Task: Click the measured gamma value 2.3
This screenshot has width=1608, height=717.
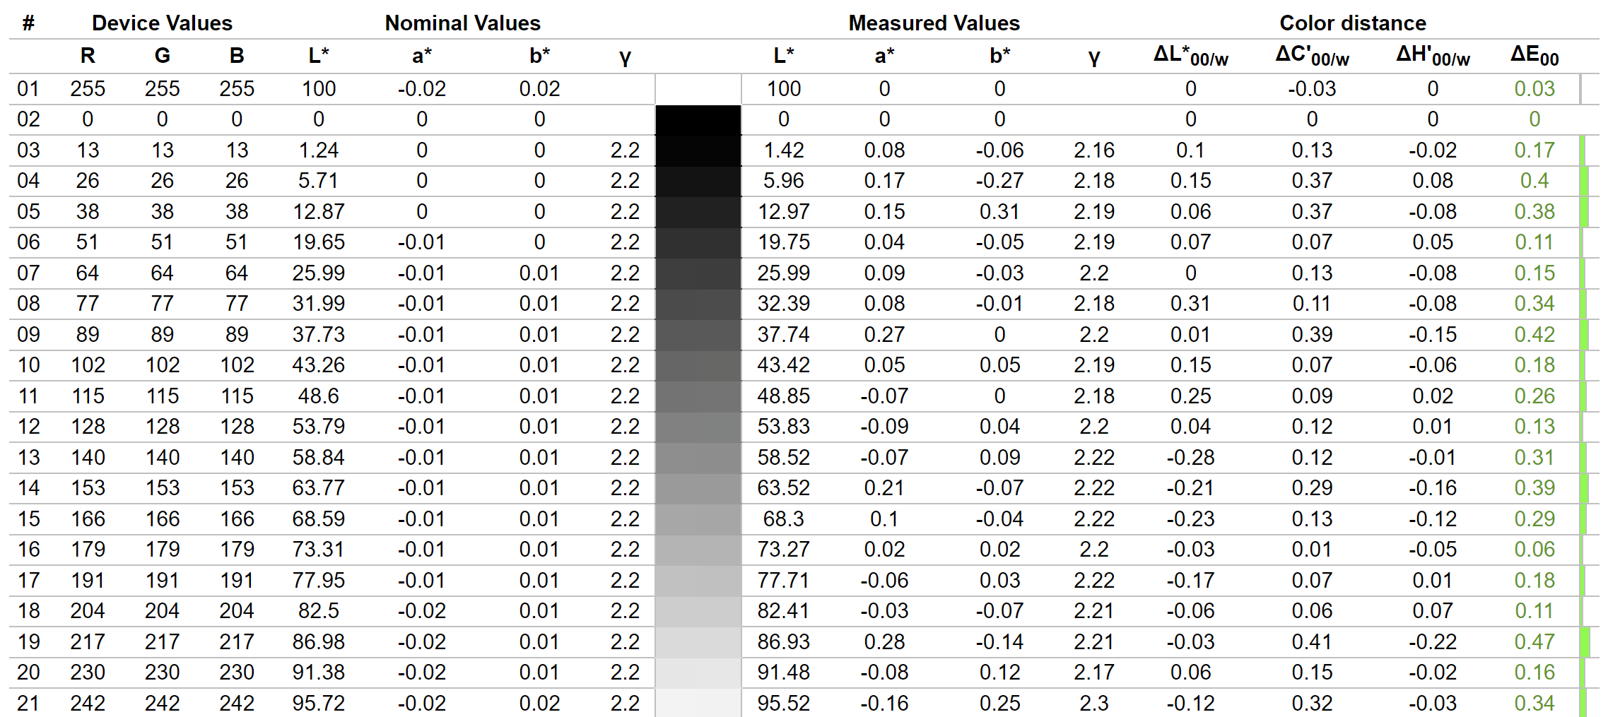Action: click(x=1094, y=703)
